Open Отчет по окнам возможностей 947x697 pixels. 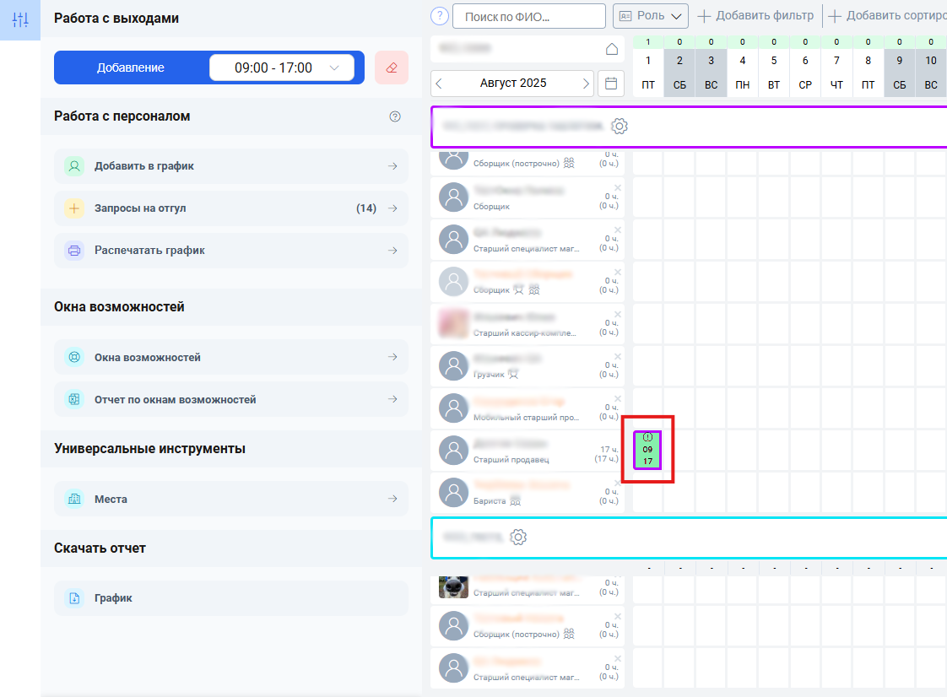230,399
